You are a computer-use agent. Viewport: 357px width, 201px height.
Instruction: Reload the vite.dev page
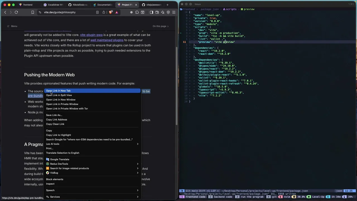[16, 12]
